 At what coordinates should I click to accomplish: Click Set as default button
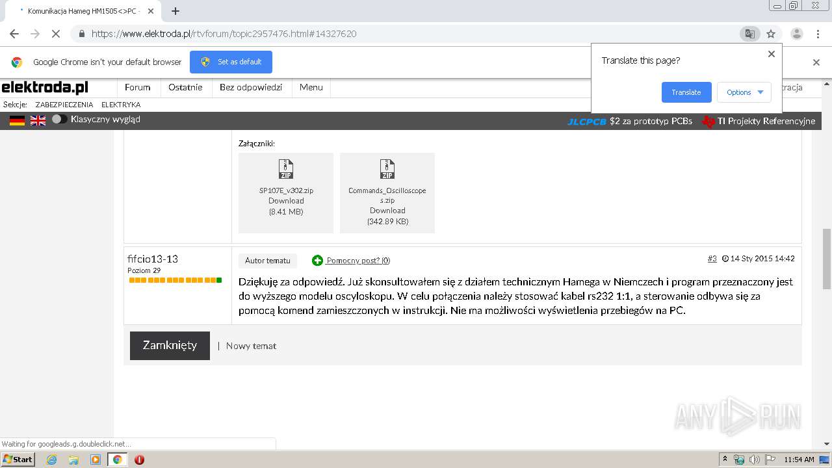(x=231, y=62)
